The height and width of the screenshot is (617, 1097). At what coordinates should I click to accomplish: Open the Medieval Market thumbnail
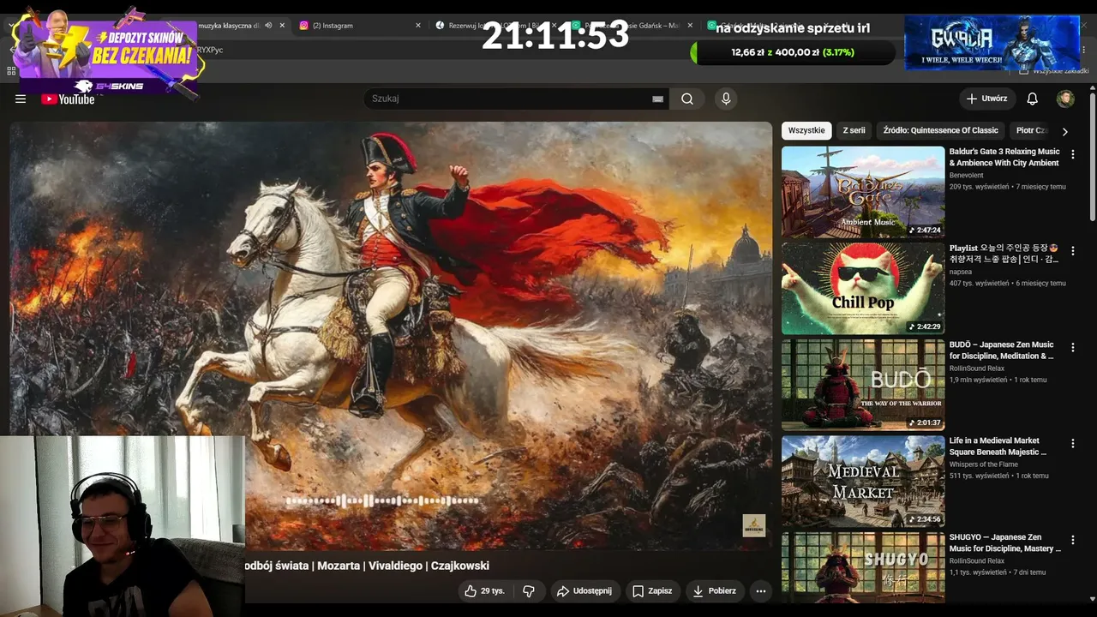point(863,482)
